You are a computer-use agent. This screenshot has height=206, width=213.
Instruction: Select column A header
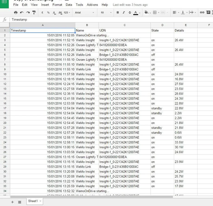pyautogui.click(x=43, y=25)
